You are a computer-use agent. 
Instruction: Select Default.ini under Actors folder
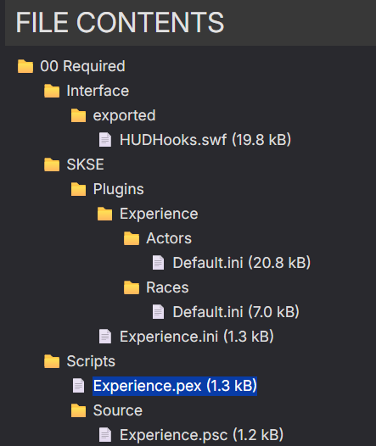click(x=241, y=263)
